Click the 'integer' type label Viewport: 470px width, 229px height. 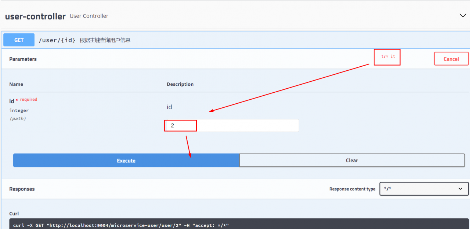[x=19, y=110]
